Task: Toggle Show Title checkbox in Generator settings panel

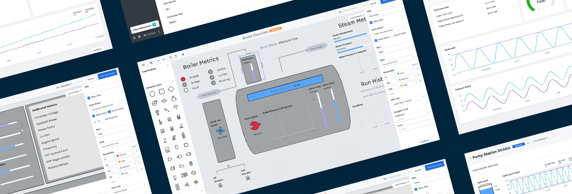Action: (x=89, y=98)
